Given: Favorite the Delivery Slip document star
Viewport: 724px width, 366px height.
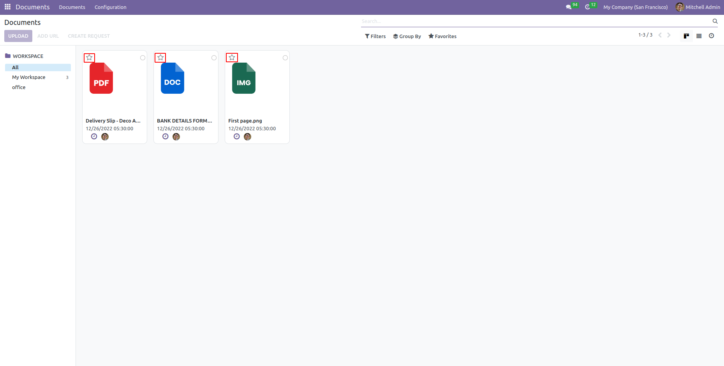Looking at the screenshot, I should pyautogui.click(x=89, y=58).
